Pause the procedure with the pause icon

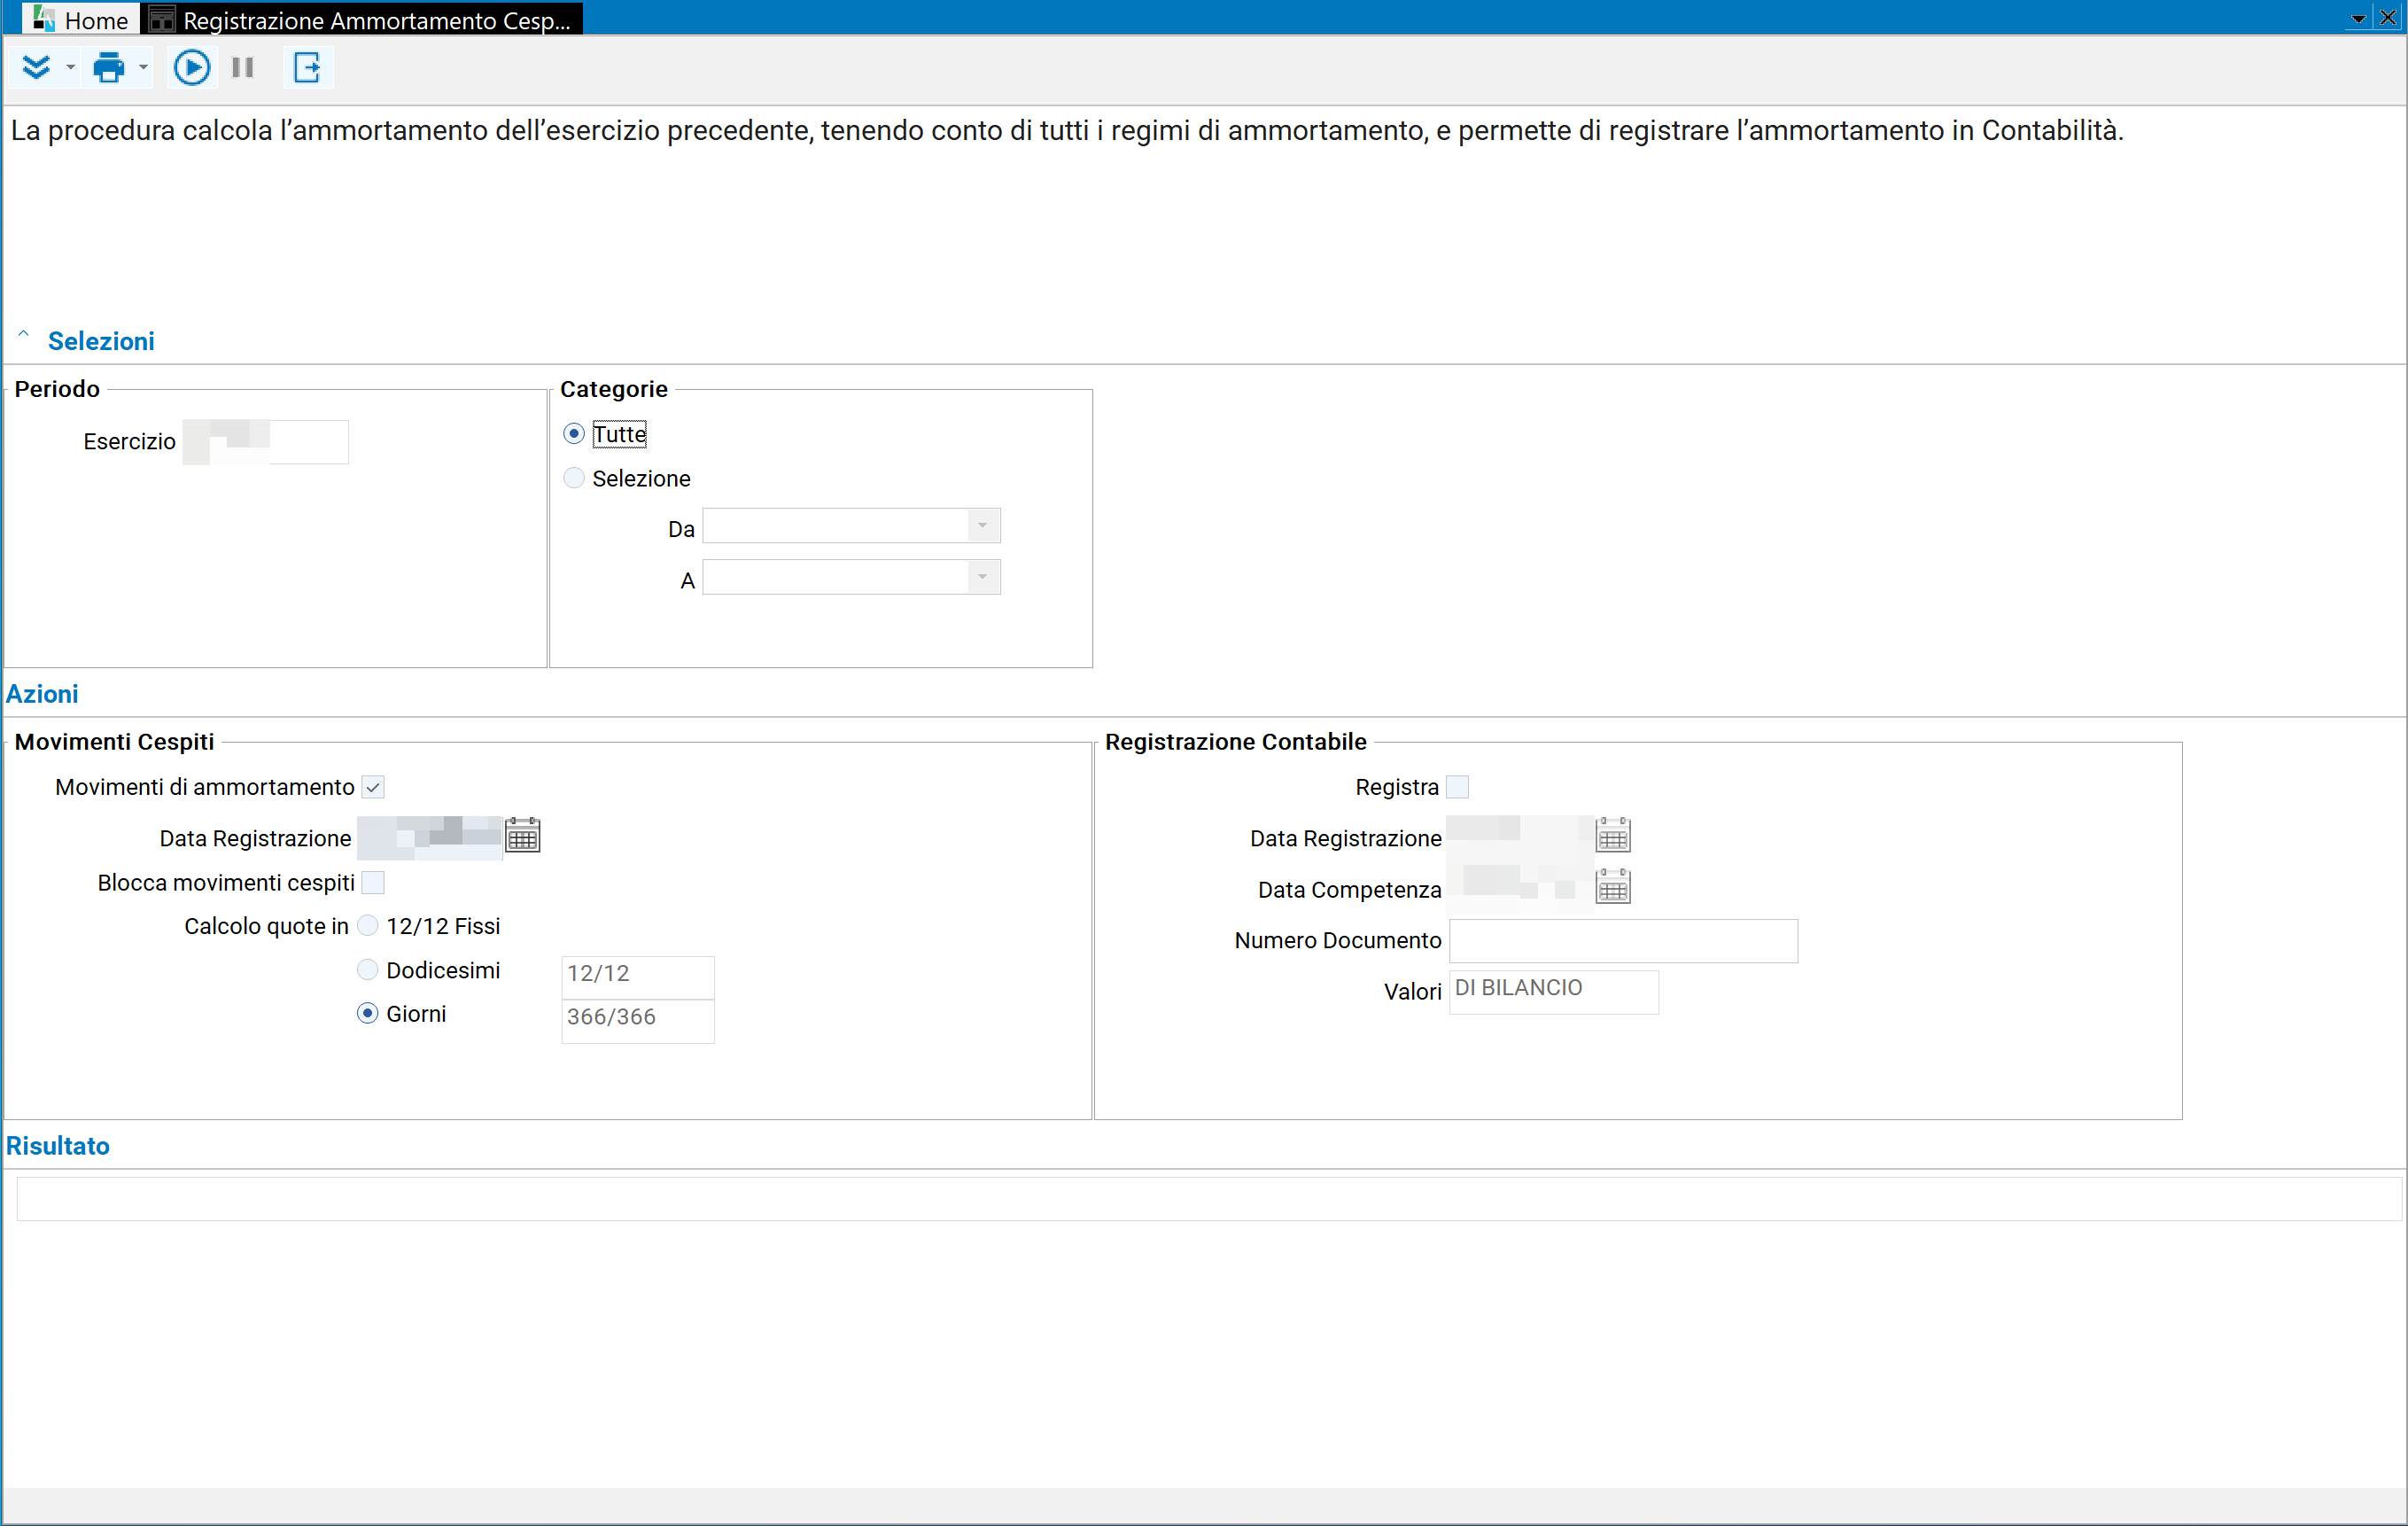(x=243, y=67)
